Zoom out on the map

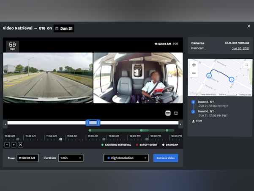pyautogui.click(x=194, y=73)
